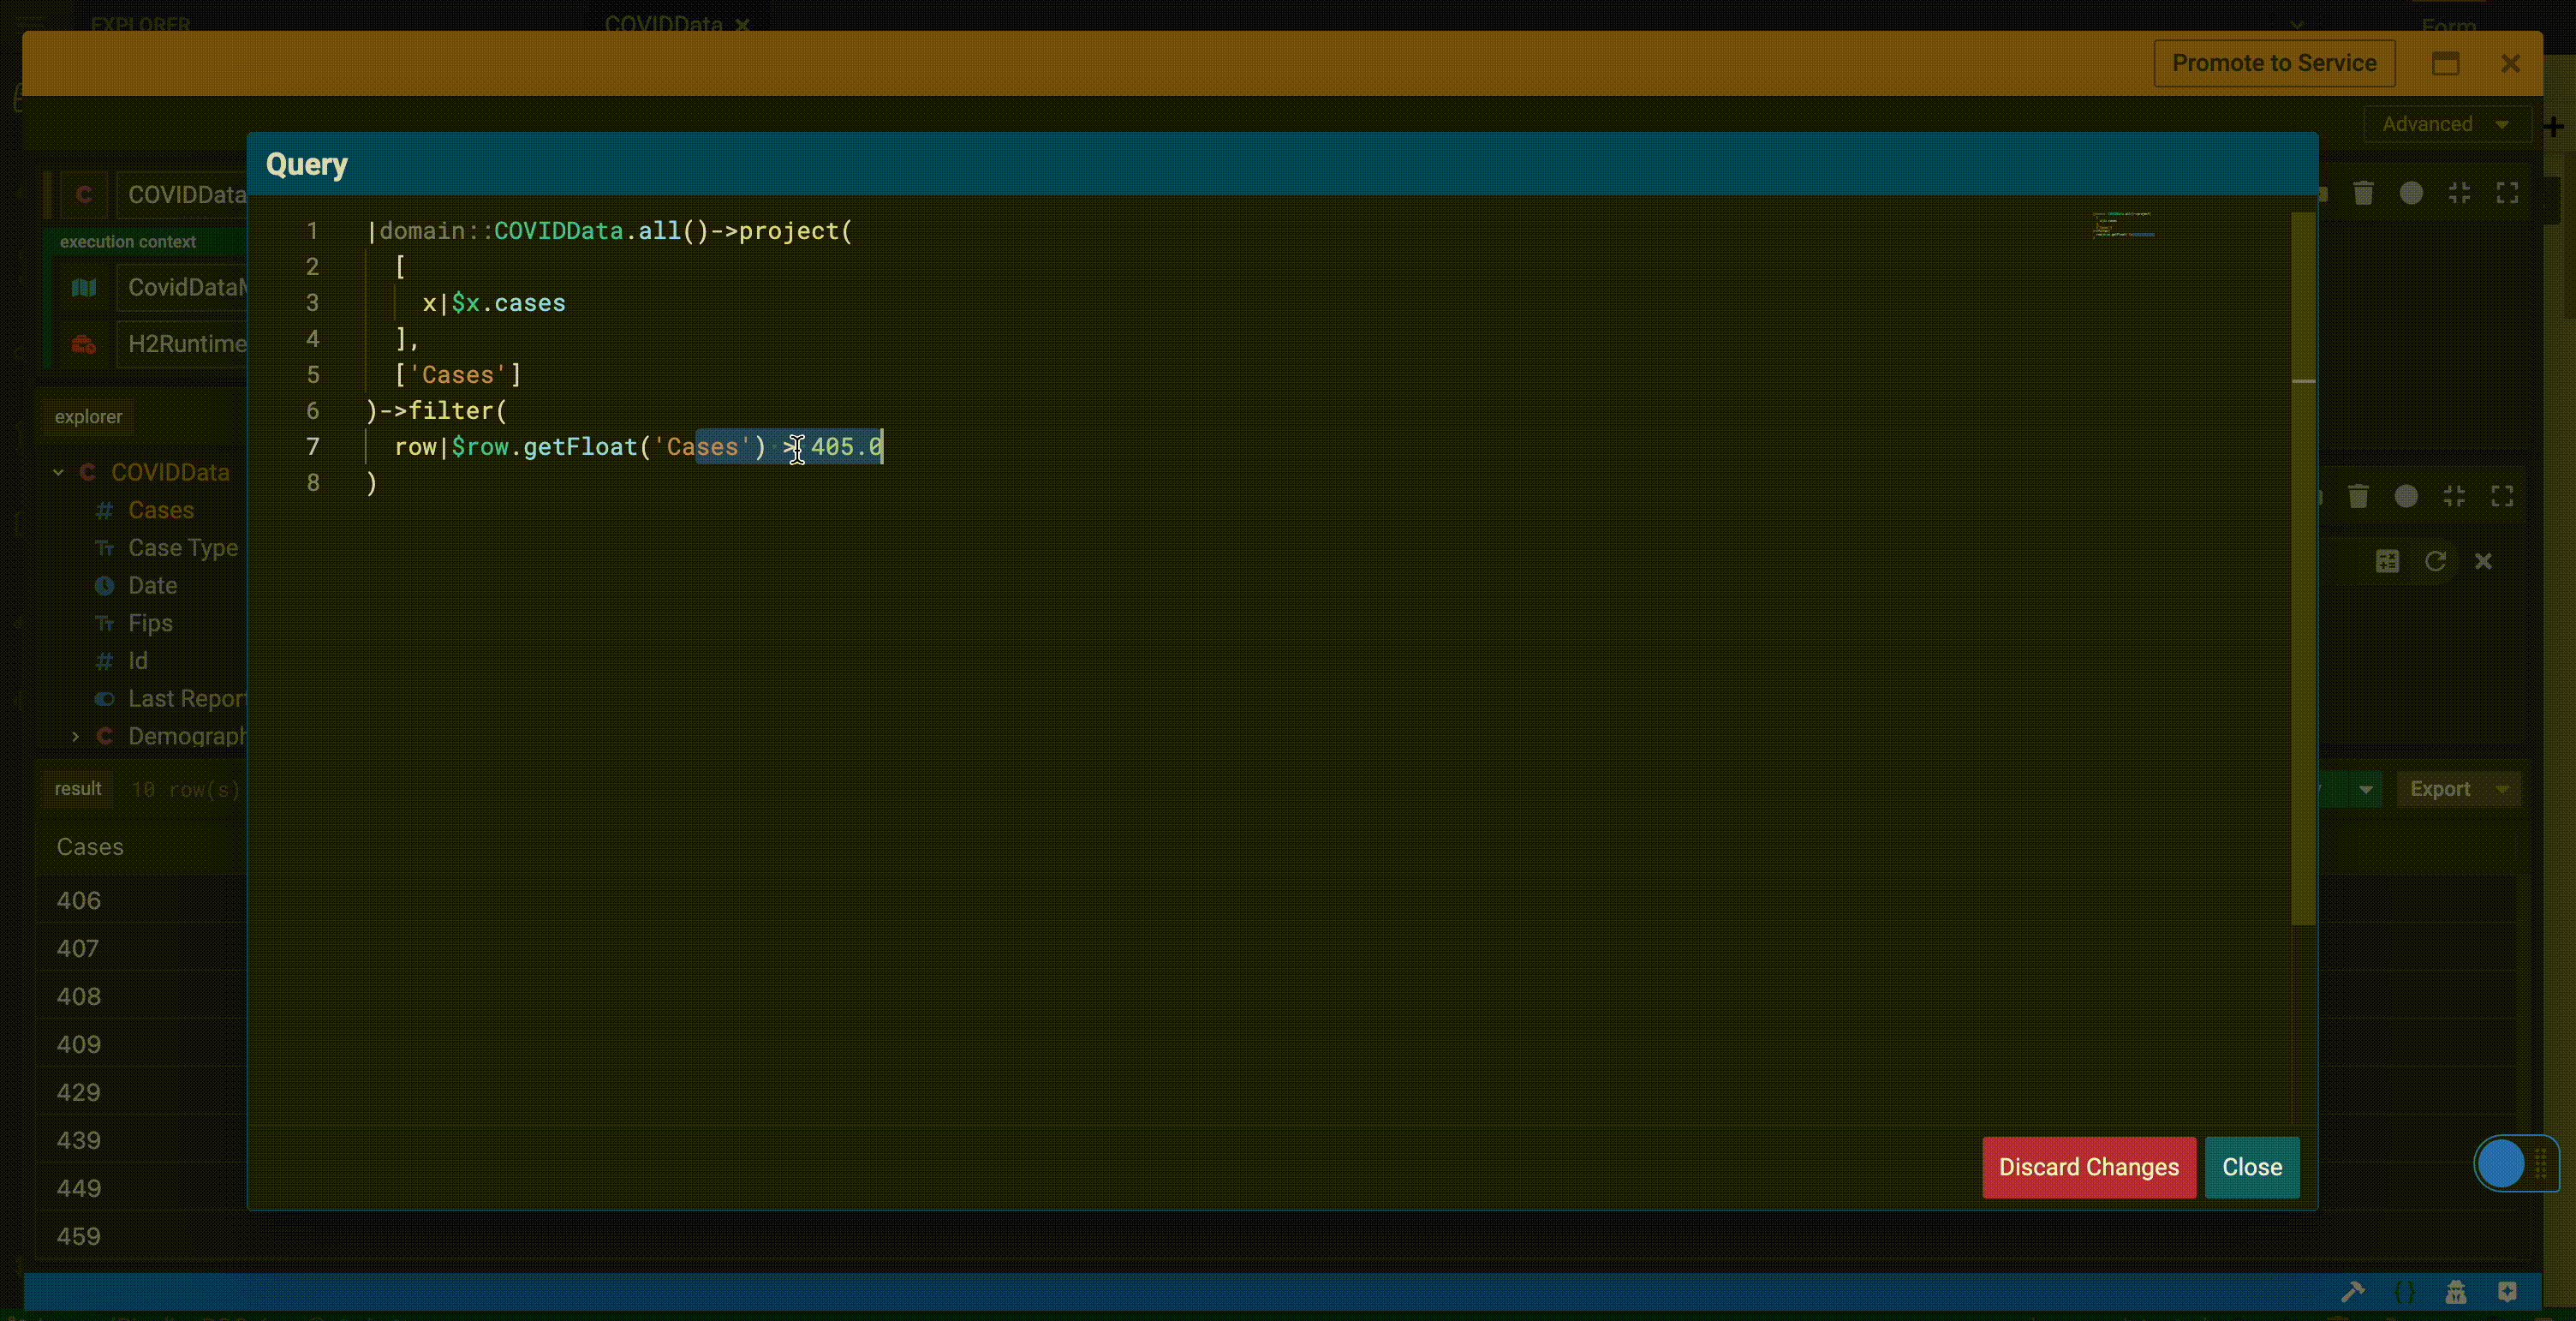Open the Export dropdown

tap(2451, 788)
